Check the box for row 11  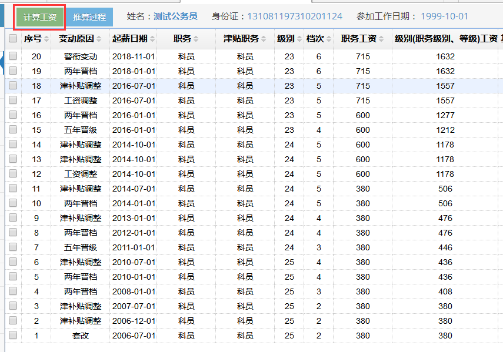click(13, 188)
